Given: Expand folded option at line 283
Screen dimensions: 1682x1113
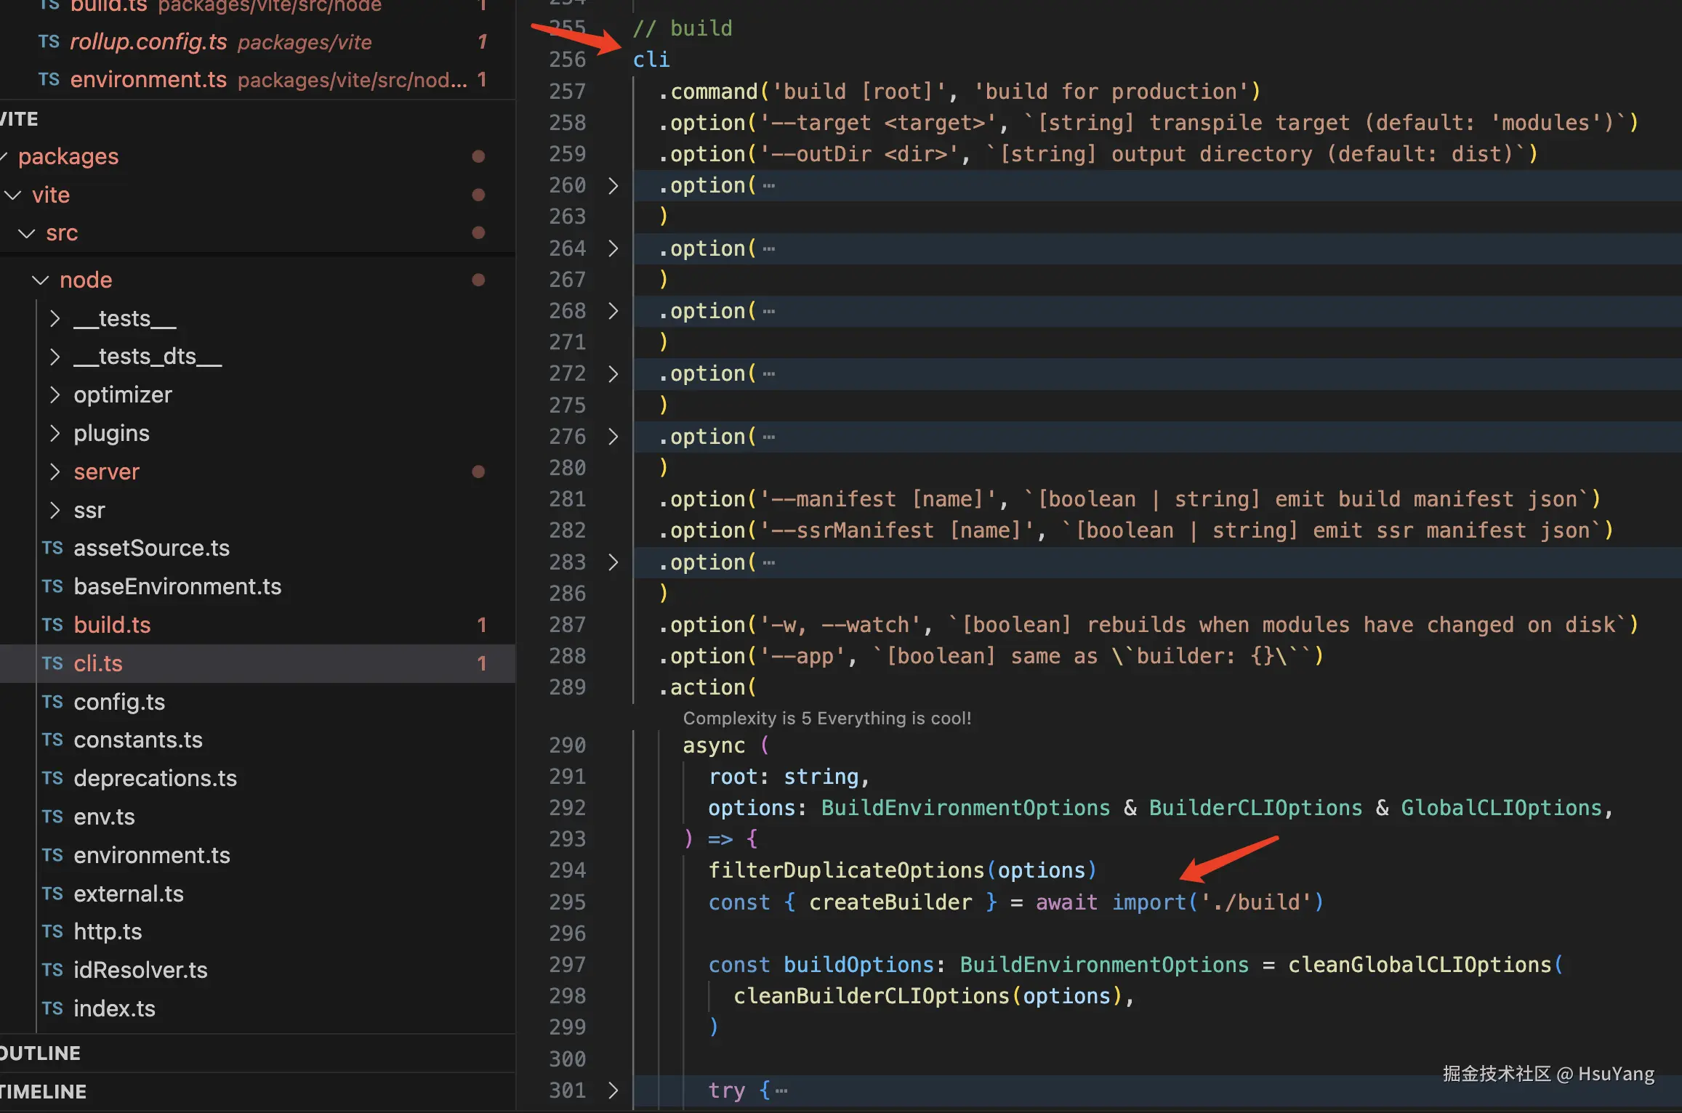Looking at the screenshot, I should pyautogui.click(x=613, y=562).
